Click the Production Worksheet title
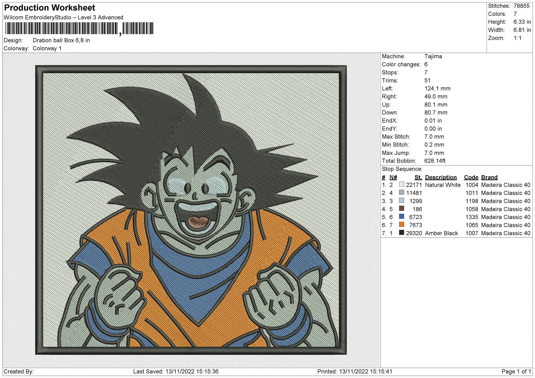Viewport: 535px width, 378px height. tap(50, 8)
